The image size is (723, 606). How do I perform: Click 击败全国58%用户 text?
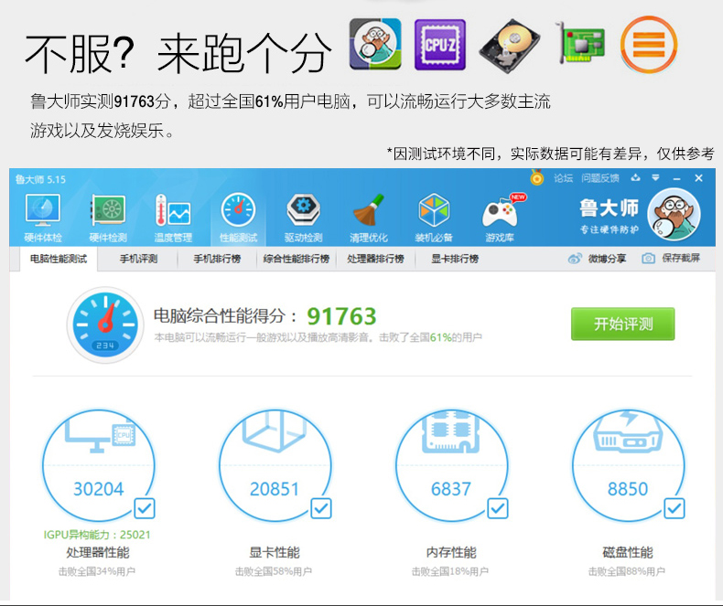click(x=274, y=571)
